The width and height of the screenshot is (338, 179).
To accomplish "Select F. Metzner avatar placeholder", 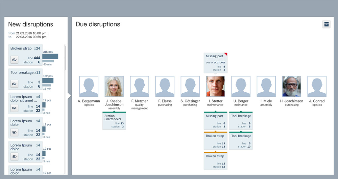I will pyautogui.click(x=140, y=86).
